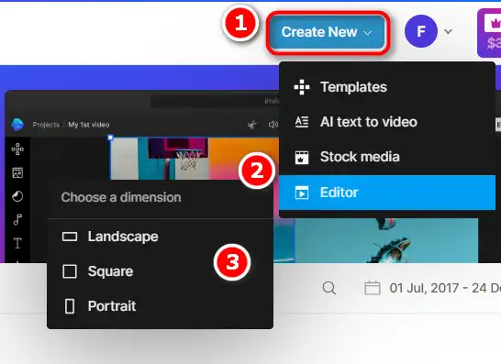
Task: Click the F user avatar
Action: [421, 31]
